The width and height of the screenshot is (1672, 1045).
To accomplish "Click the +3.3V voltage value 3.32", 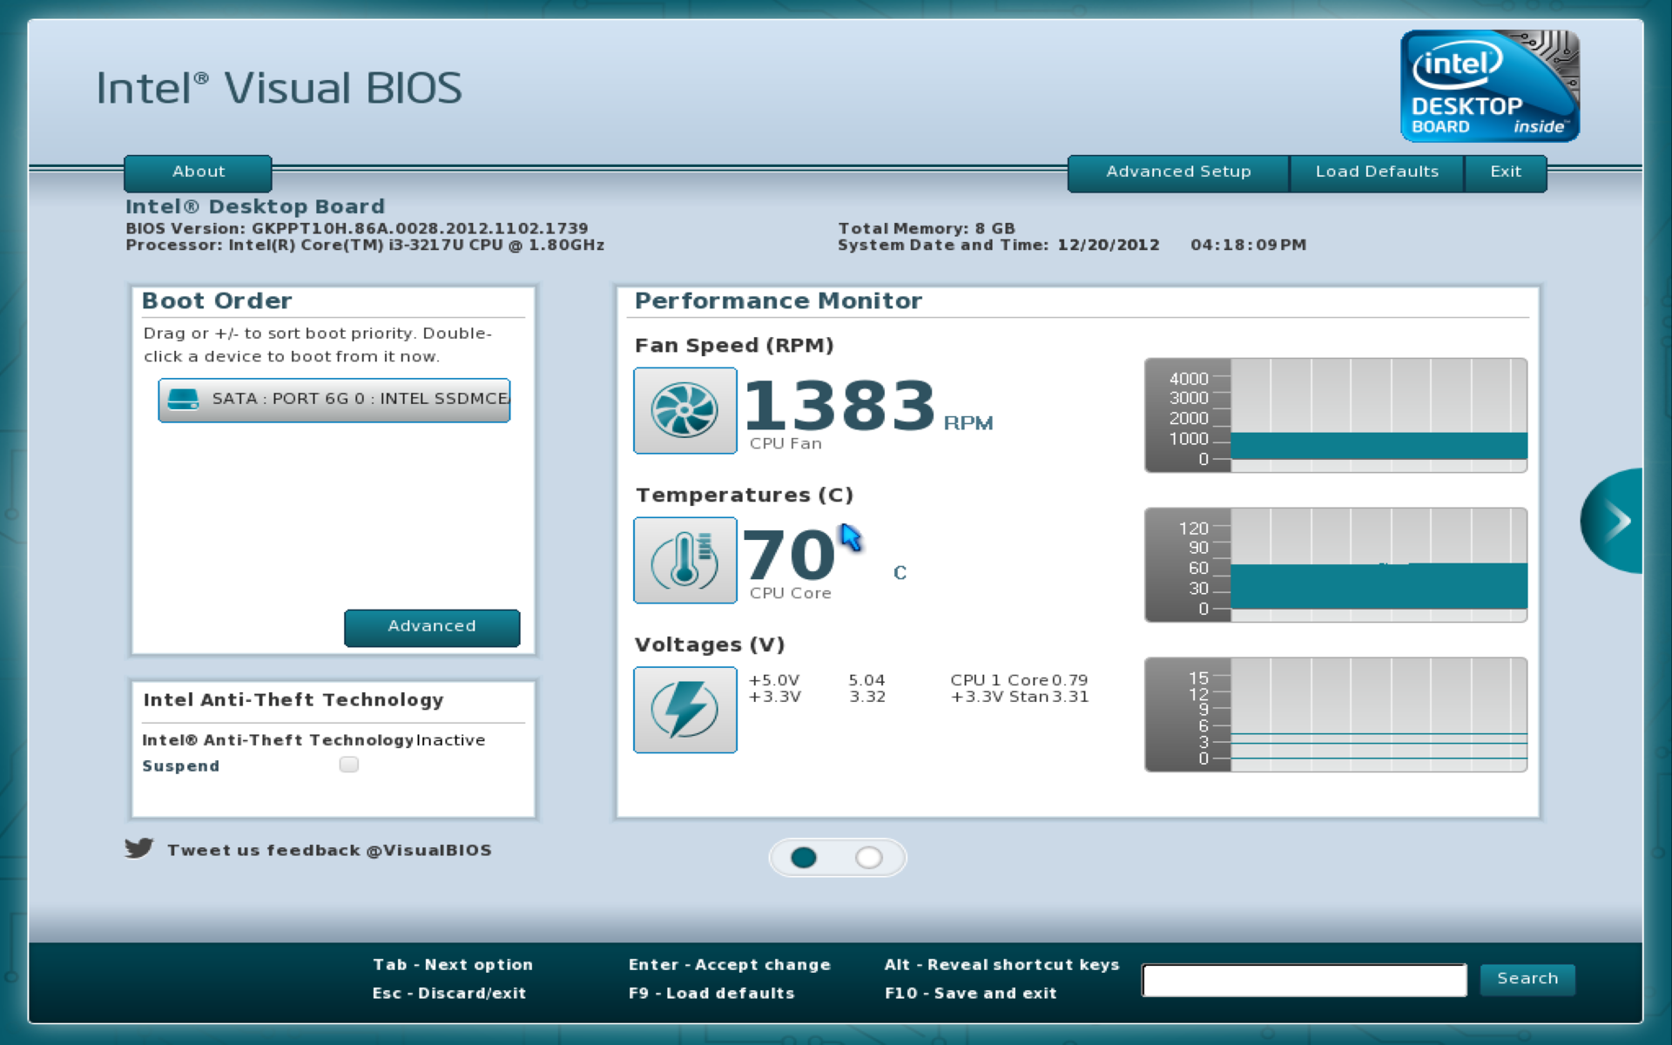I will click(867, 697).
